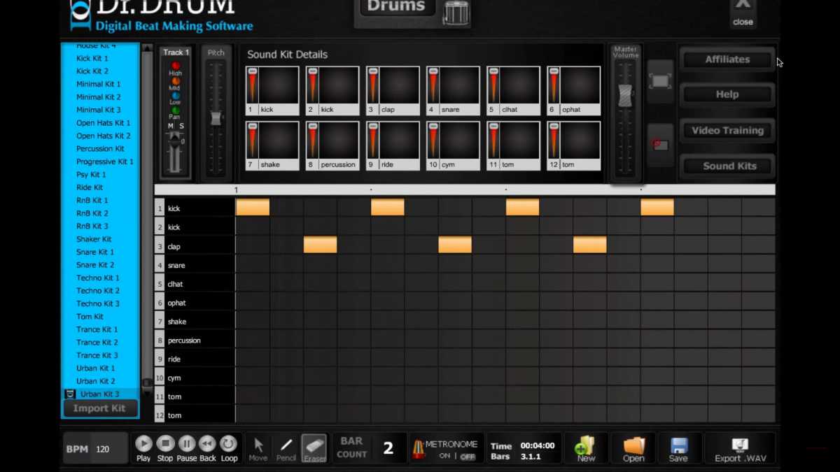840x472 pixels.
Task: Click the Export .WAV icon
Action: click(x=740, y=444)
